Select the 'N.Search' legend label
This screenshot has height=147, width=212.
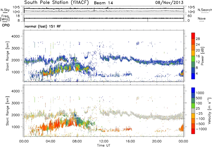click(x=205, y=10)
